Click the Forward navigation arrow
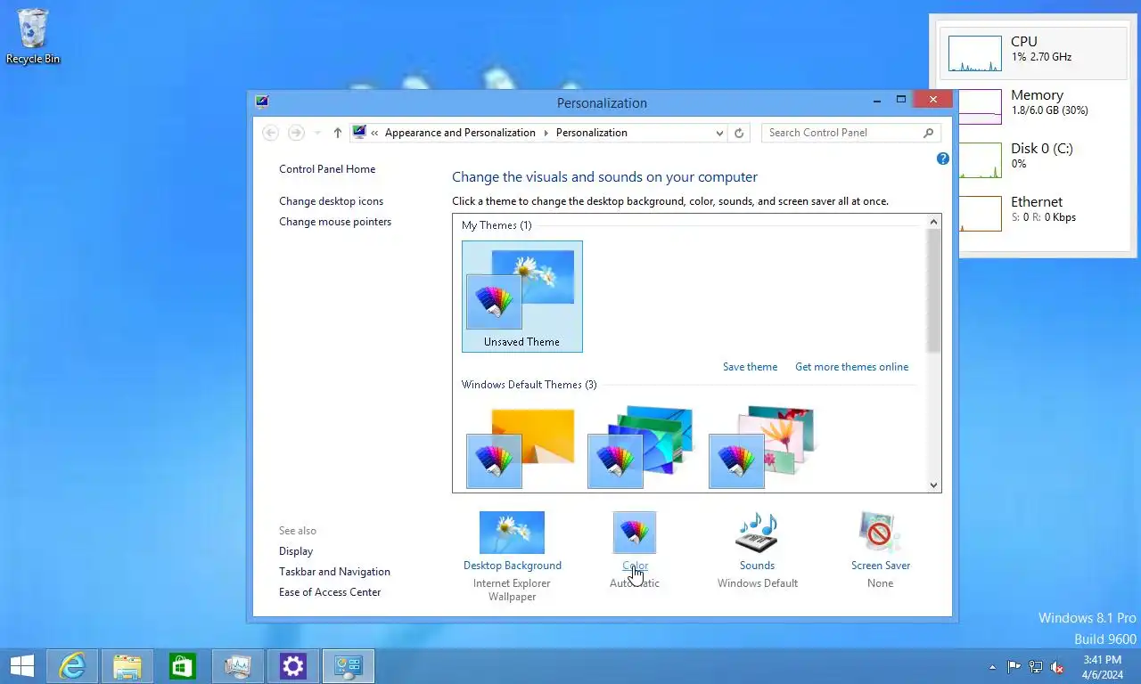The width and height of the screenshot is (1141, 684). coord(296,133)
